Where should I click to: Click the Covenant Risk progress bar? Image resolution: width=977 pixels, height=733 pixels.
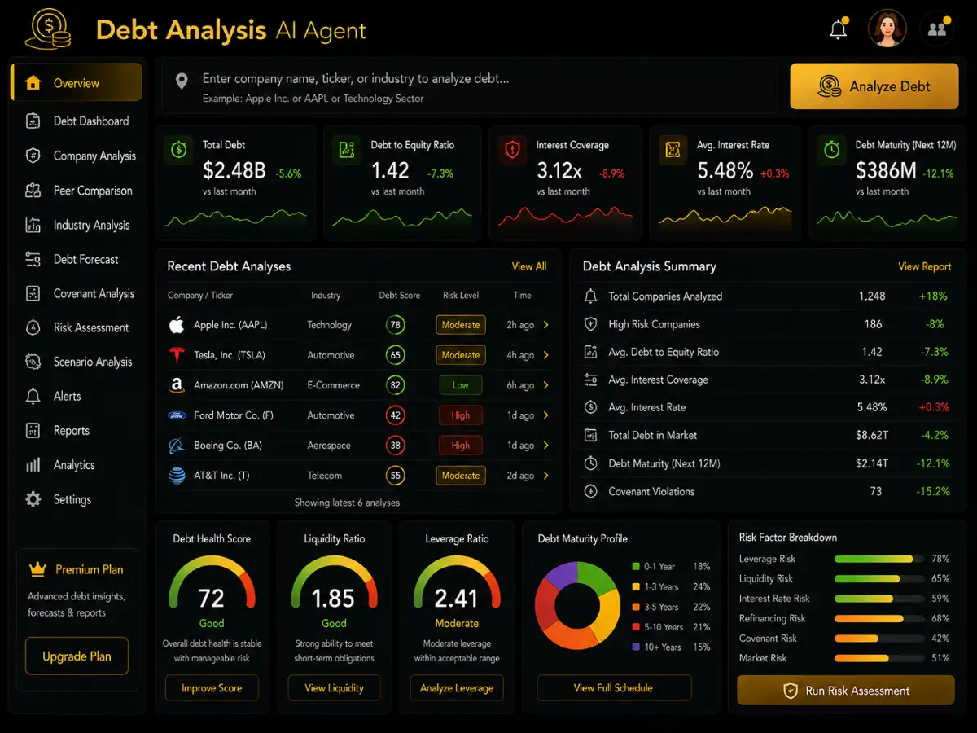pos(879,639)
